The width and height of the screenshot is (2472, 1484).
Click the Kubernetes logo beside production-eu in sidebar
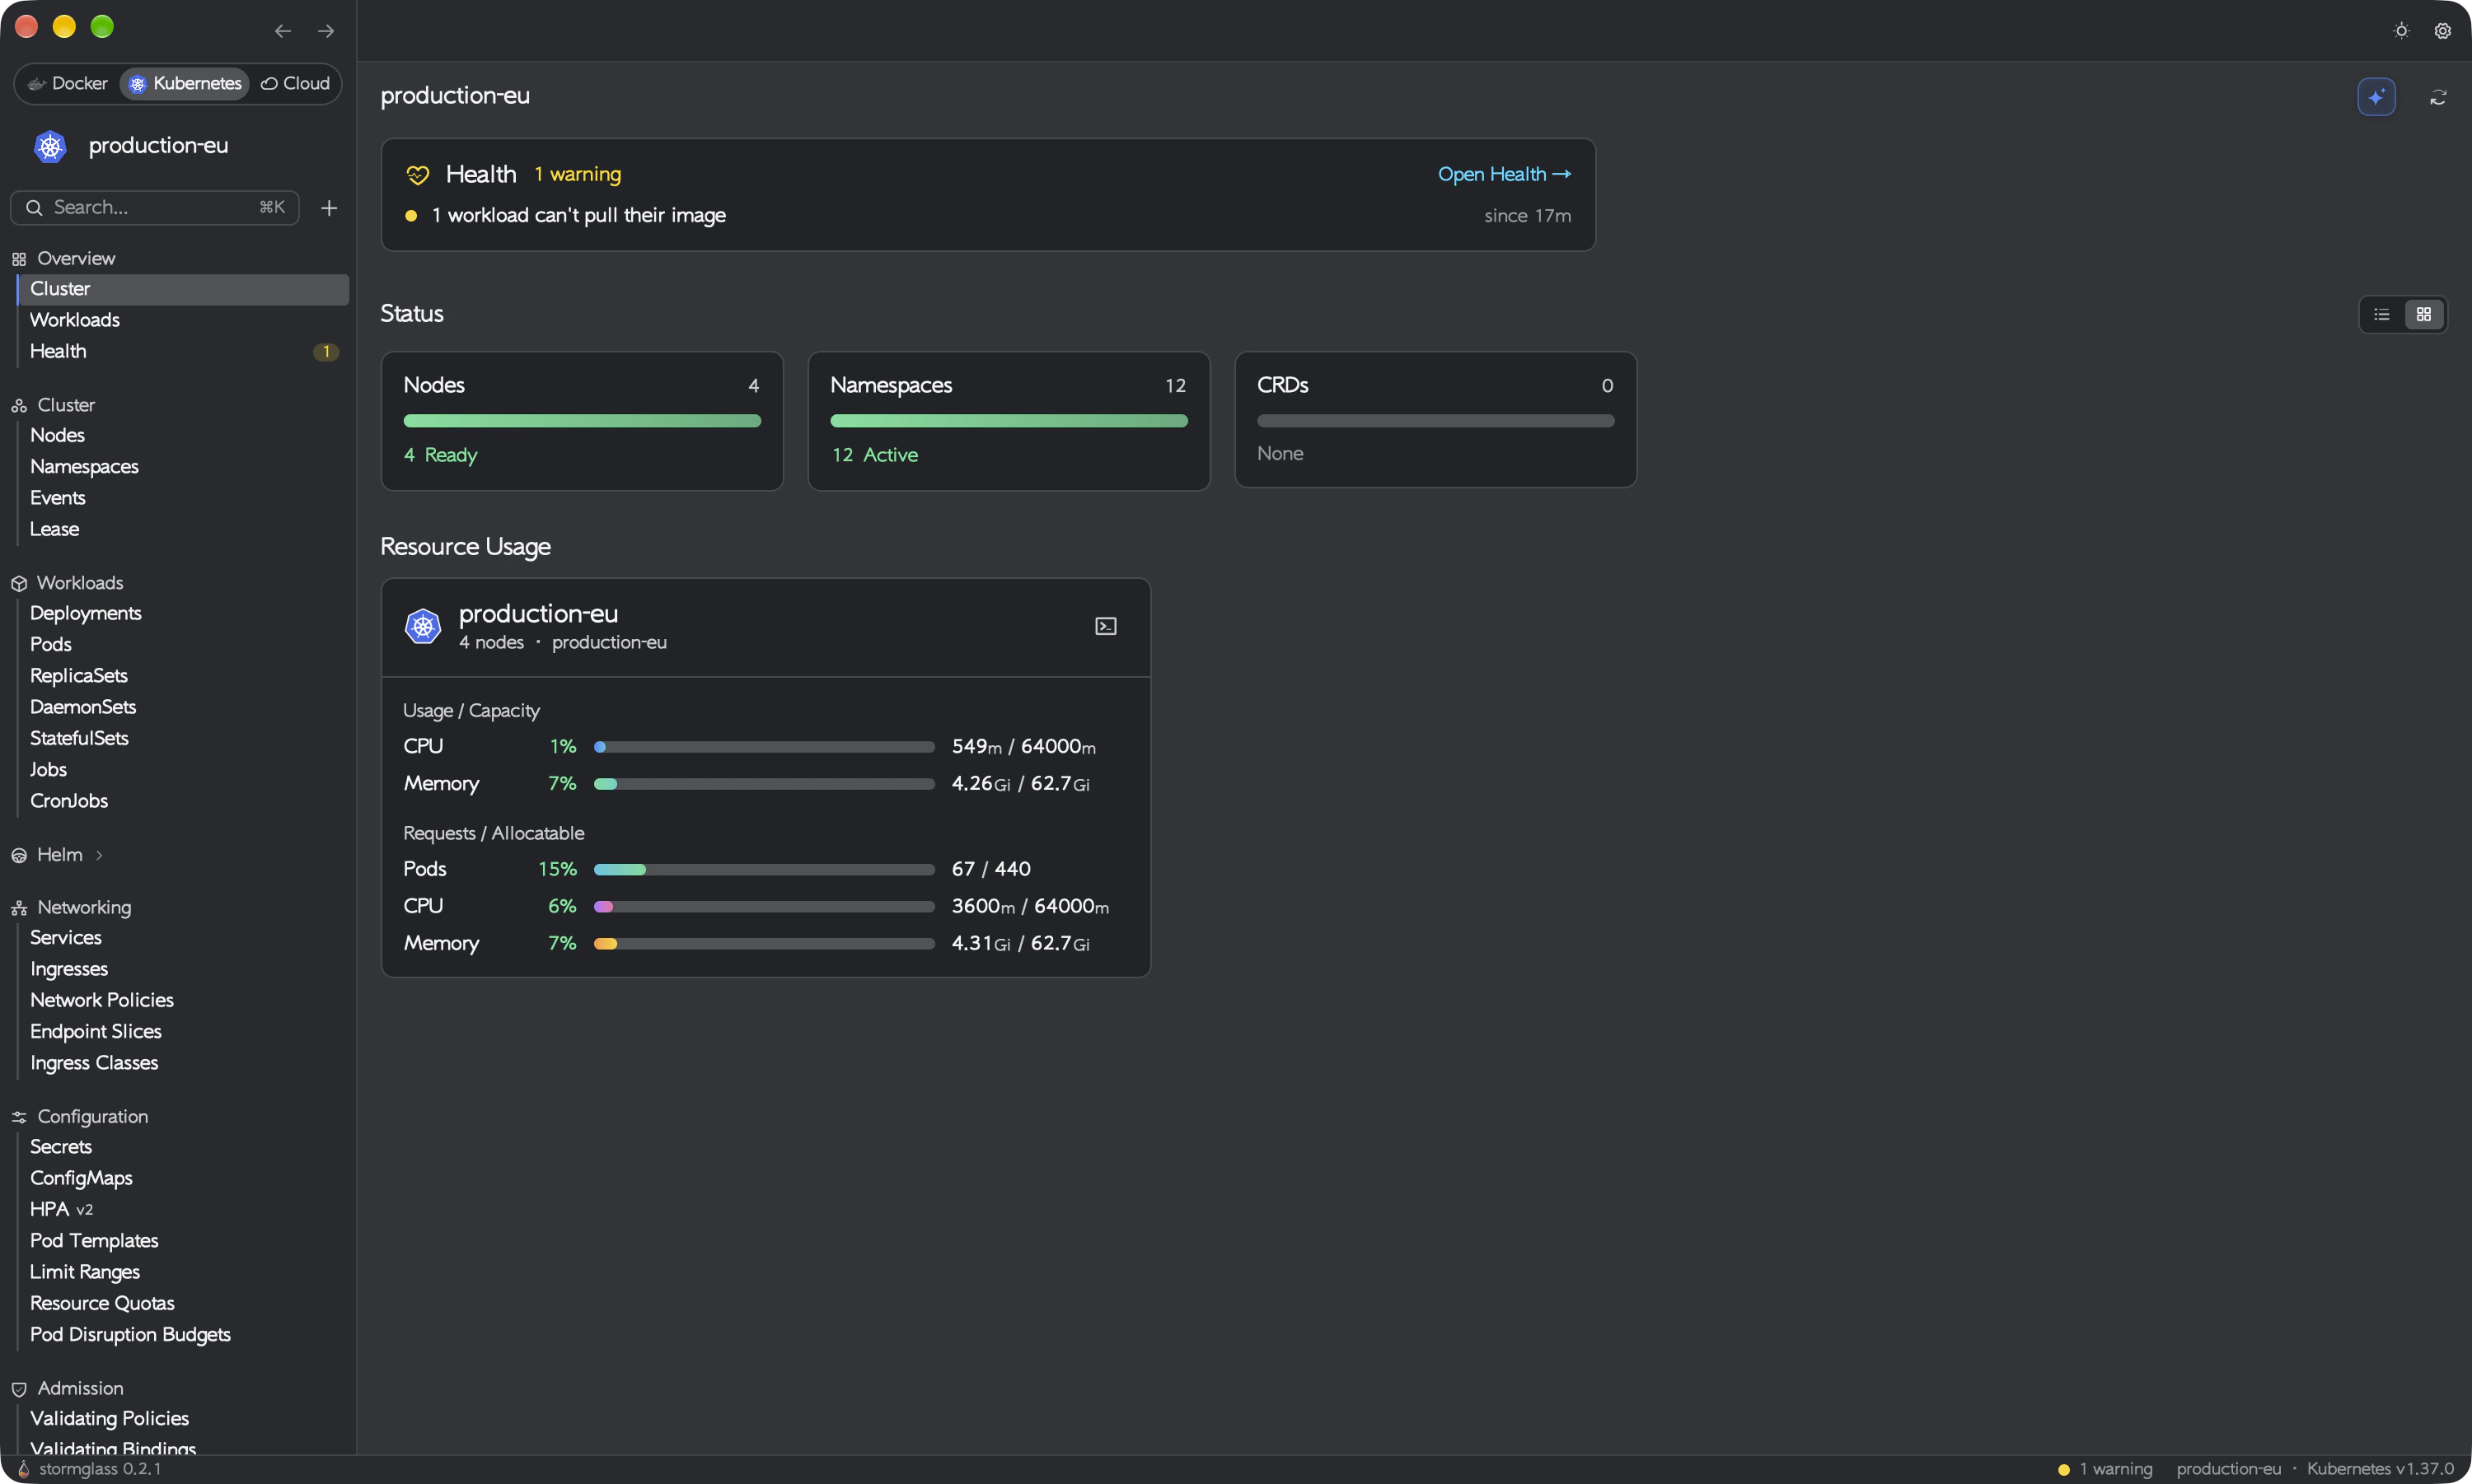coord(50,146)
